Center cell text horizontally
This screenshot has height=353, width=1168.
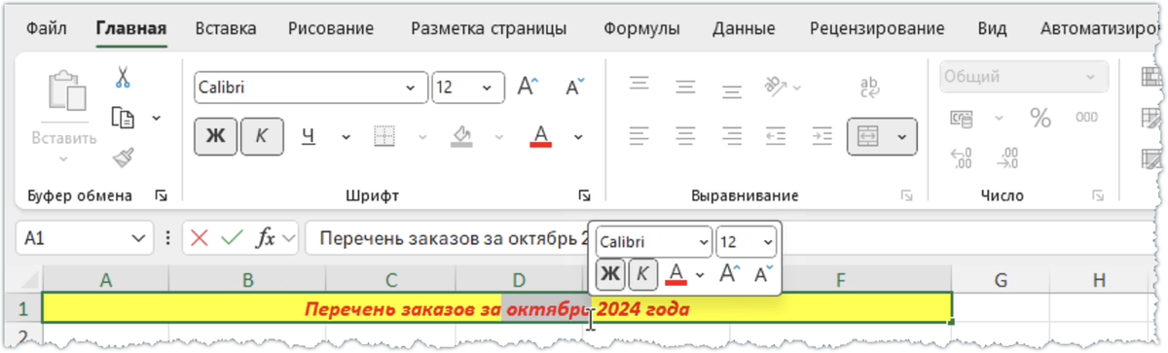coord(686,136)
